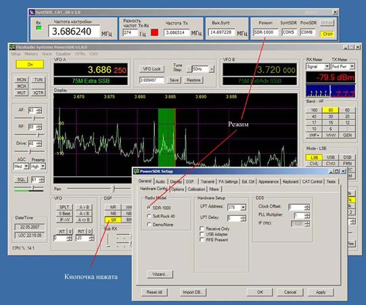Toggle the MON button in PowerSDR
366x305 pixels.
pyautogui.click(x=22, y=80)
